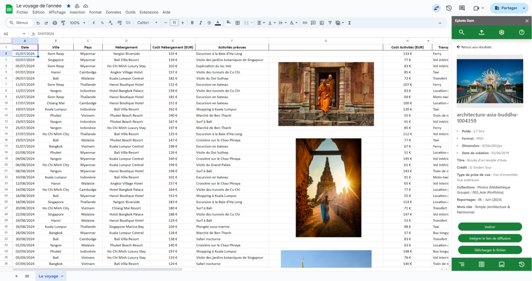
Task: Open the Extensions menu
Action: (149, 12)
